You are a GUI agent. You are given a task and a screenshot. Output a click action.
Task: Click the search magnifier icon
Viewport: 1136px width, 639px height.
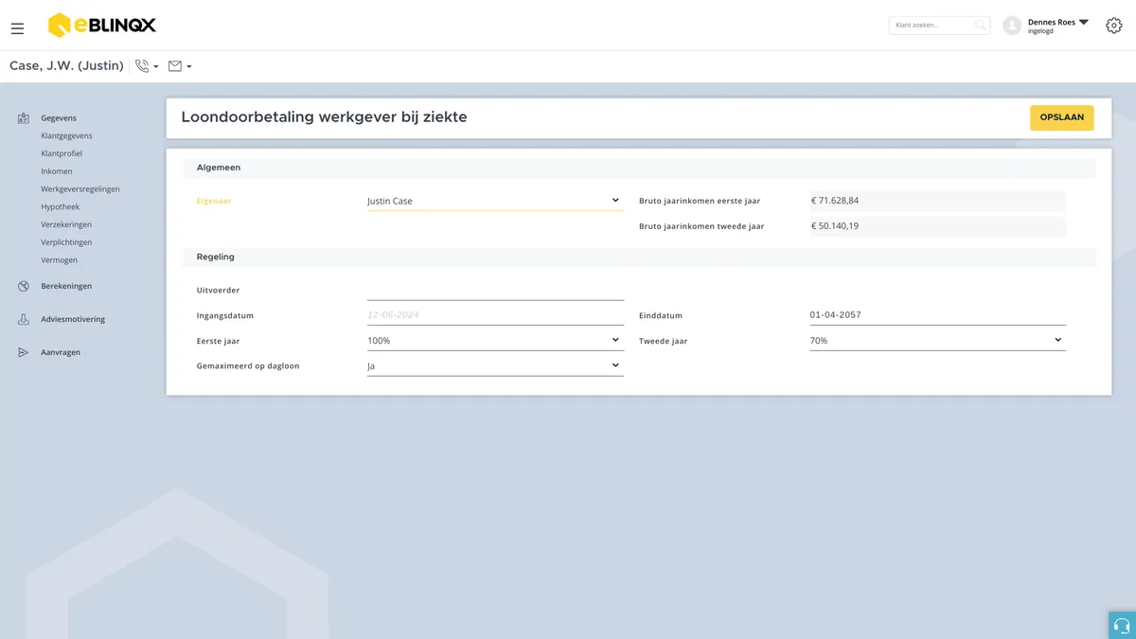coord(981,26)
